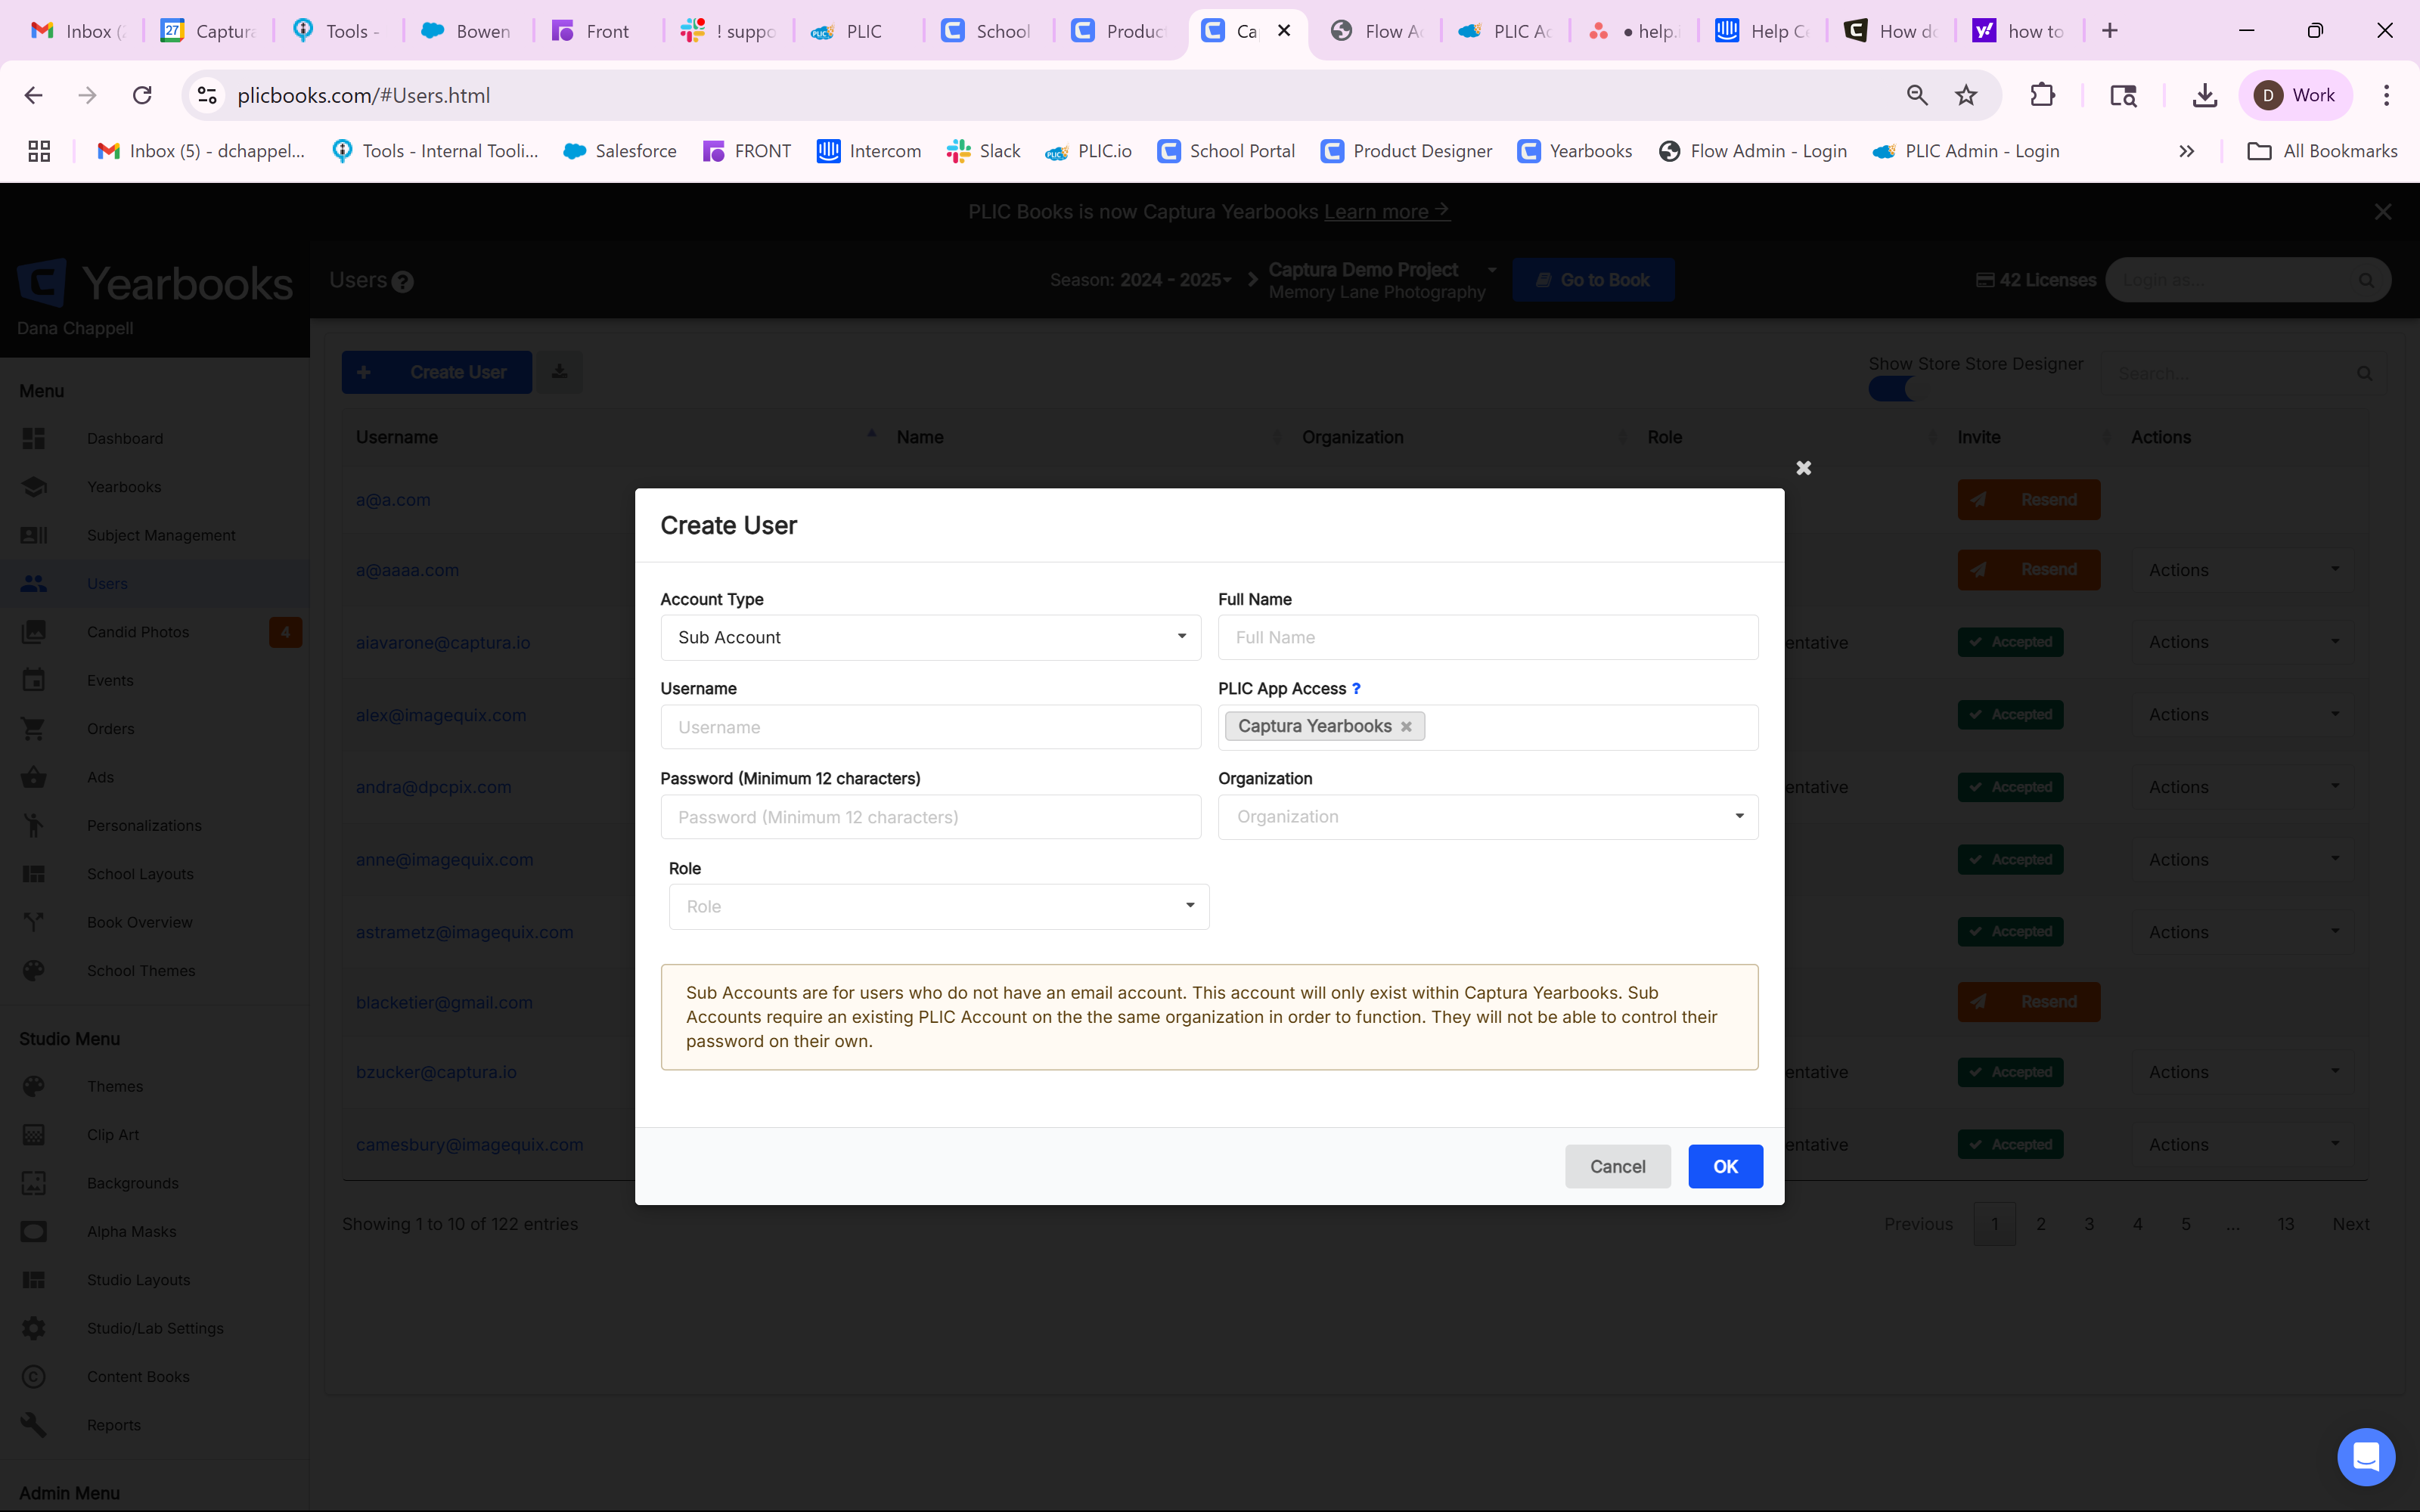Click the Users page help icon
The width and height of the screenshot is (2420, 1512).
point(402,282)
